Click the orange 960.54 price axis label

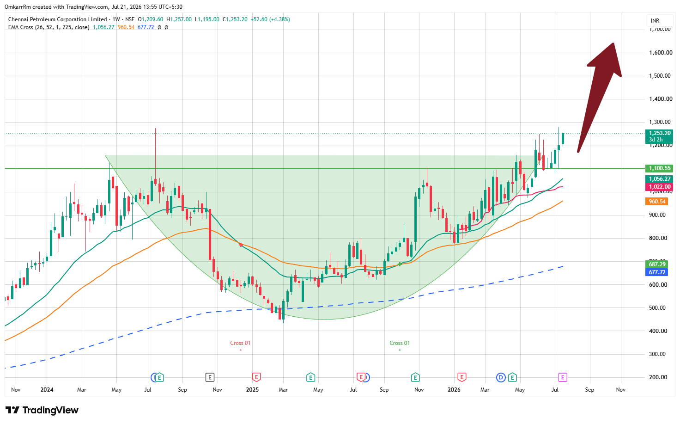click(x=657, y=202)
